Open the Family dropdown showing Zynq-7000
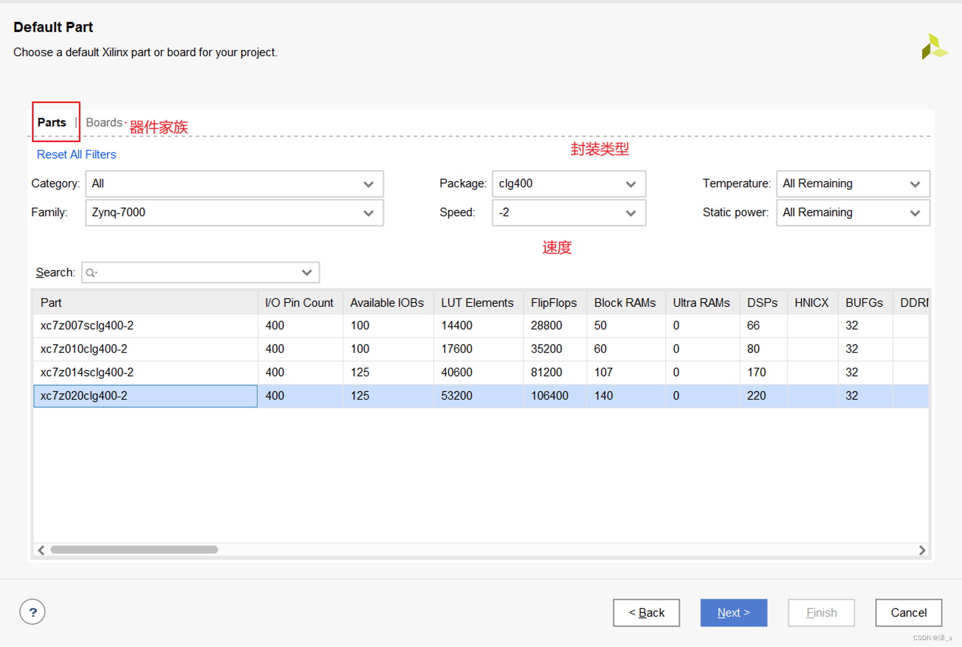 coord(234,212)
